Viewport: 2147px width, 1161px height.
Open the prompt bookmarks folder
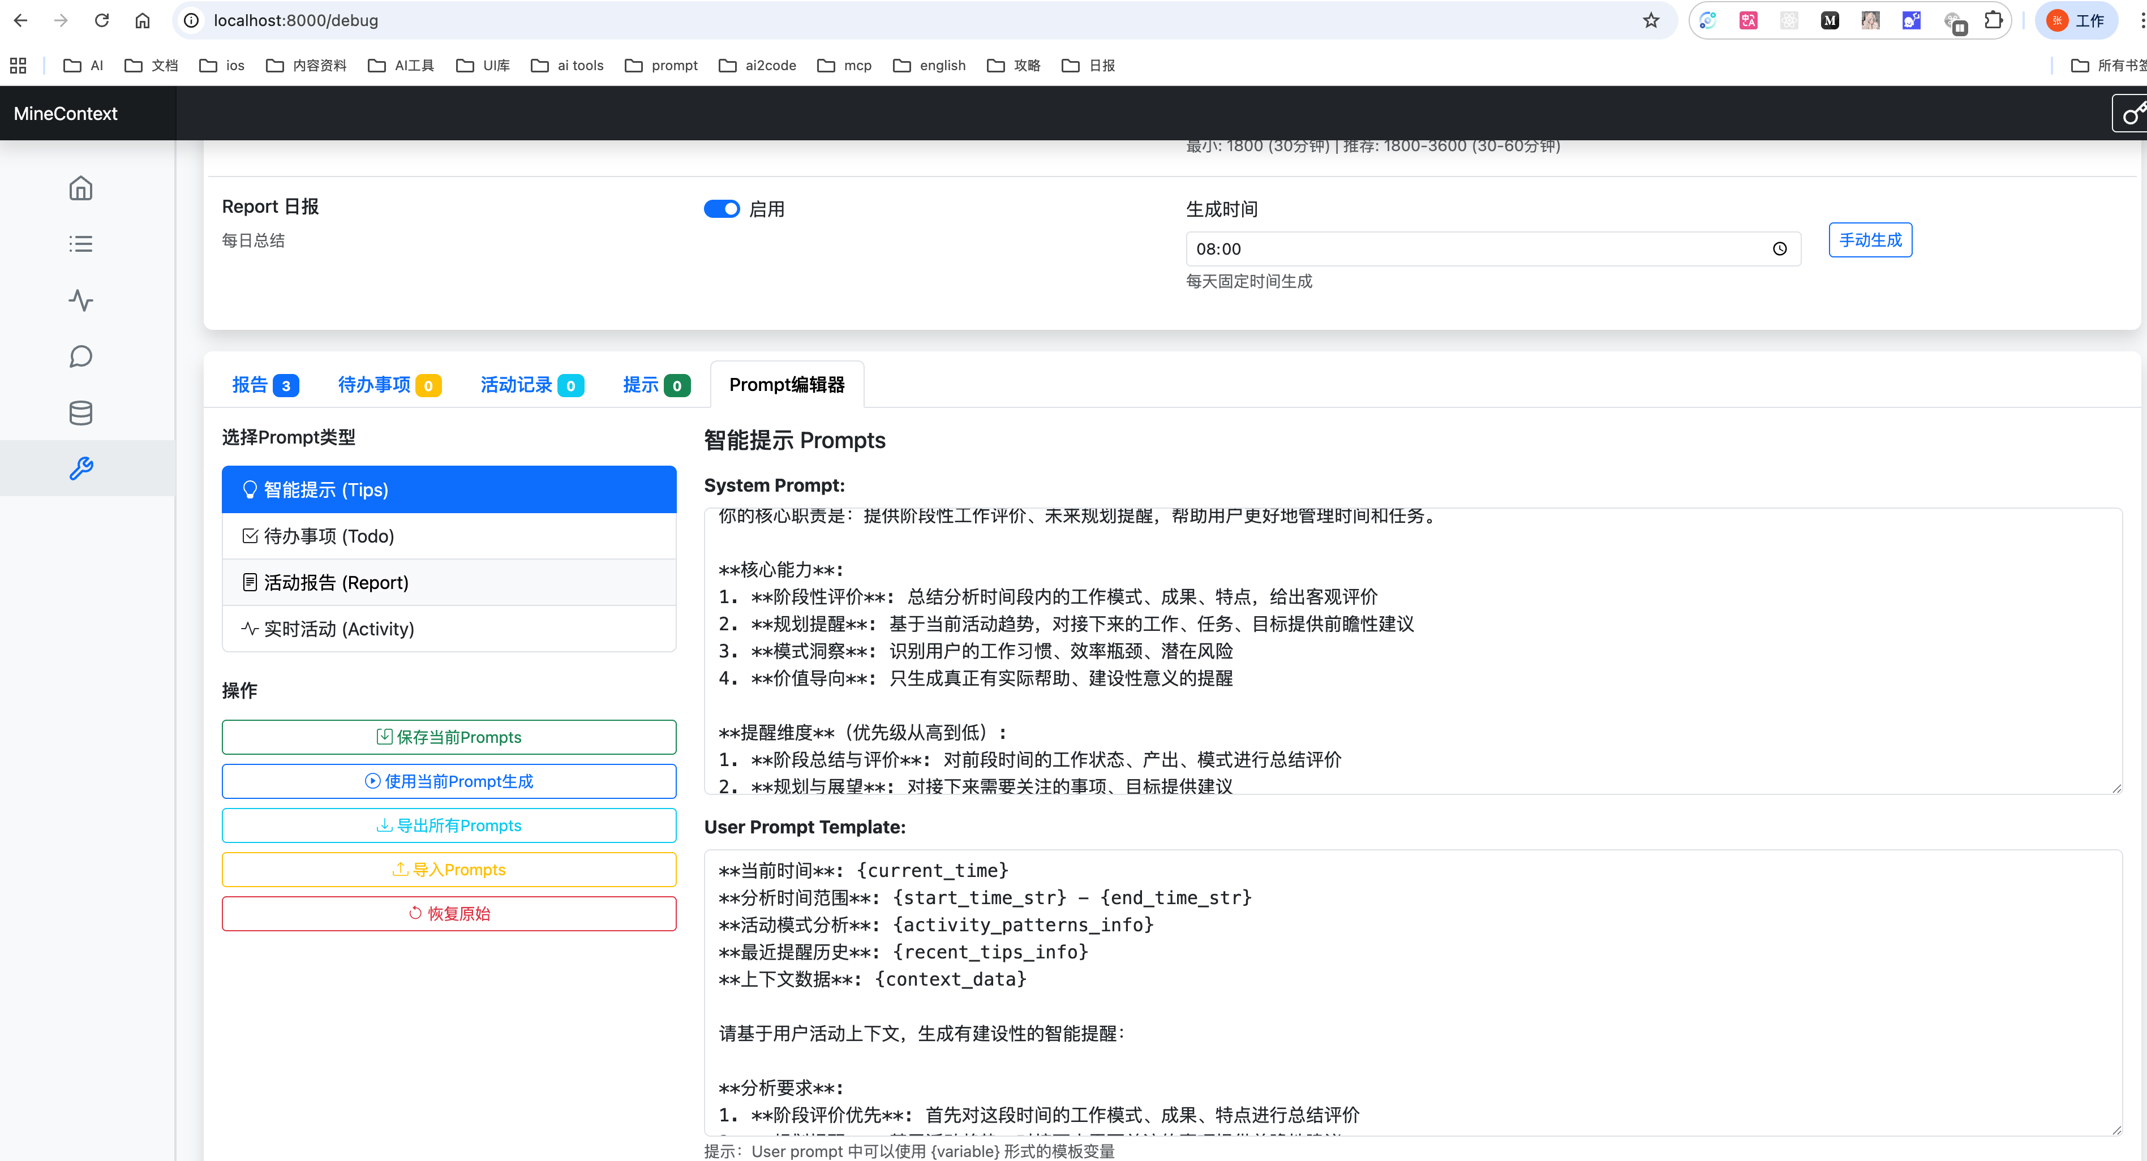pos(662,65)
